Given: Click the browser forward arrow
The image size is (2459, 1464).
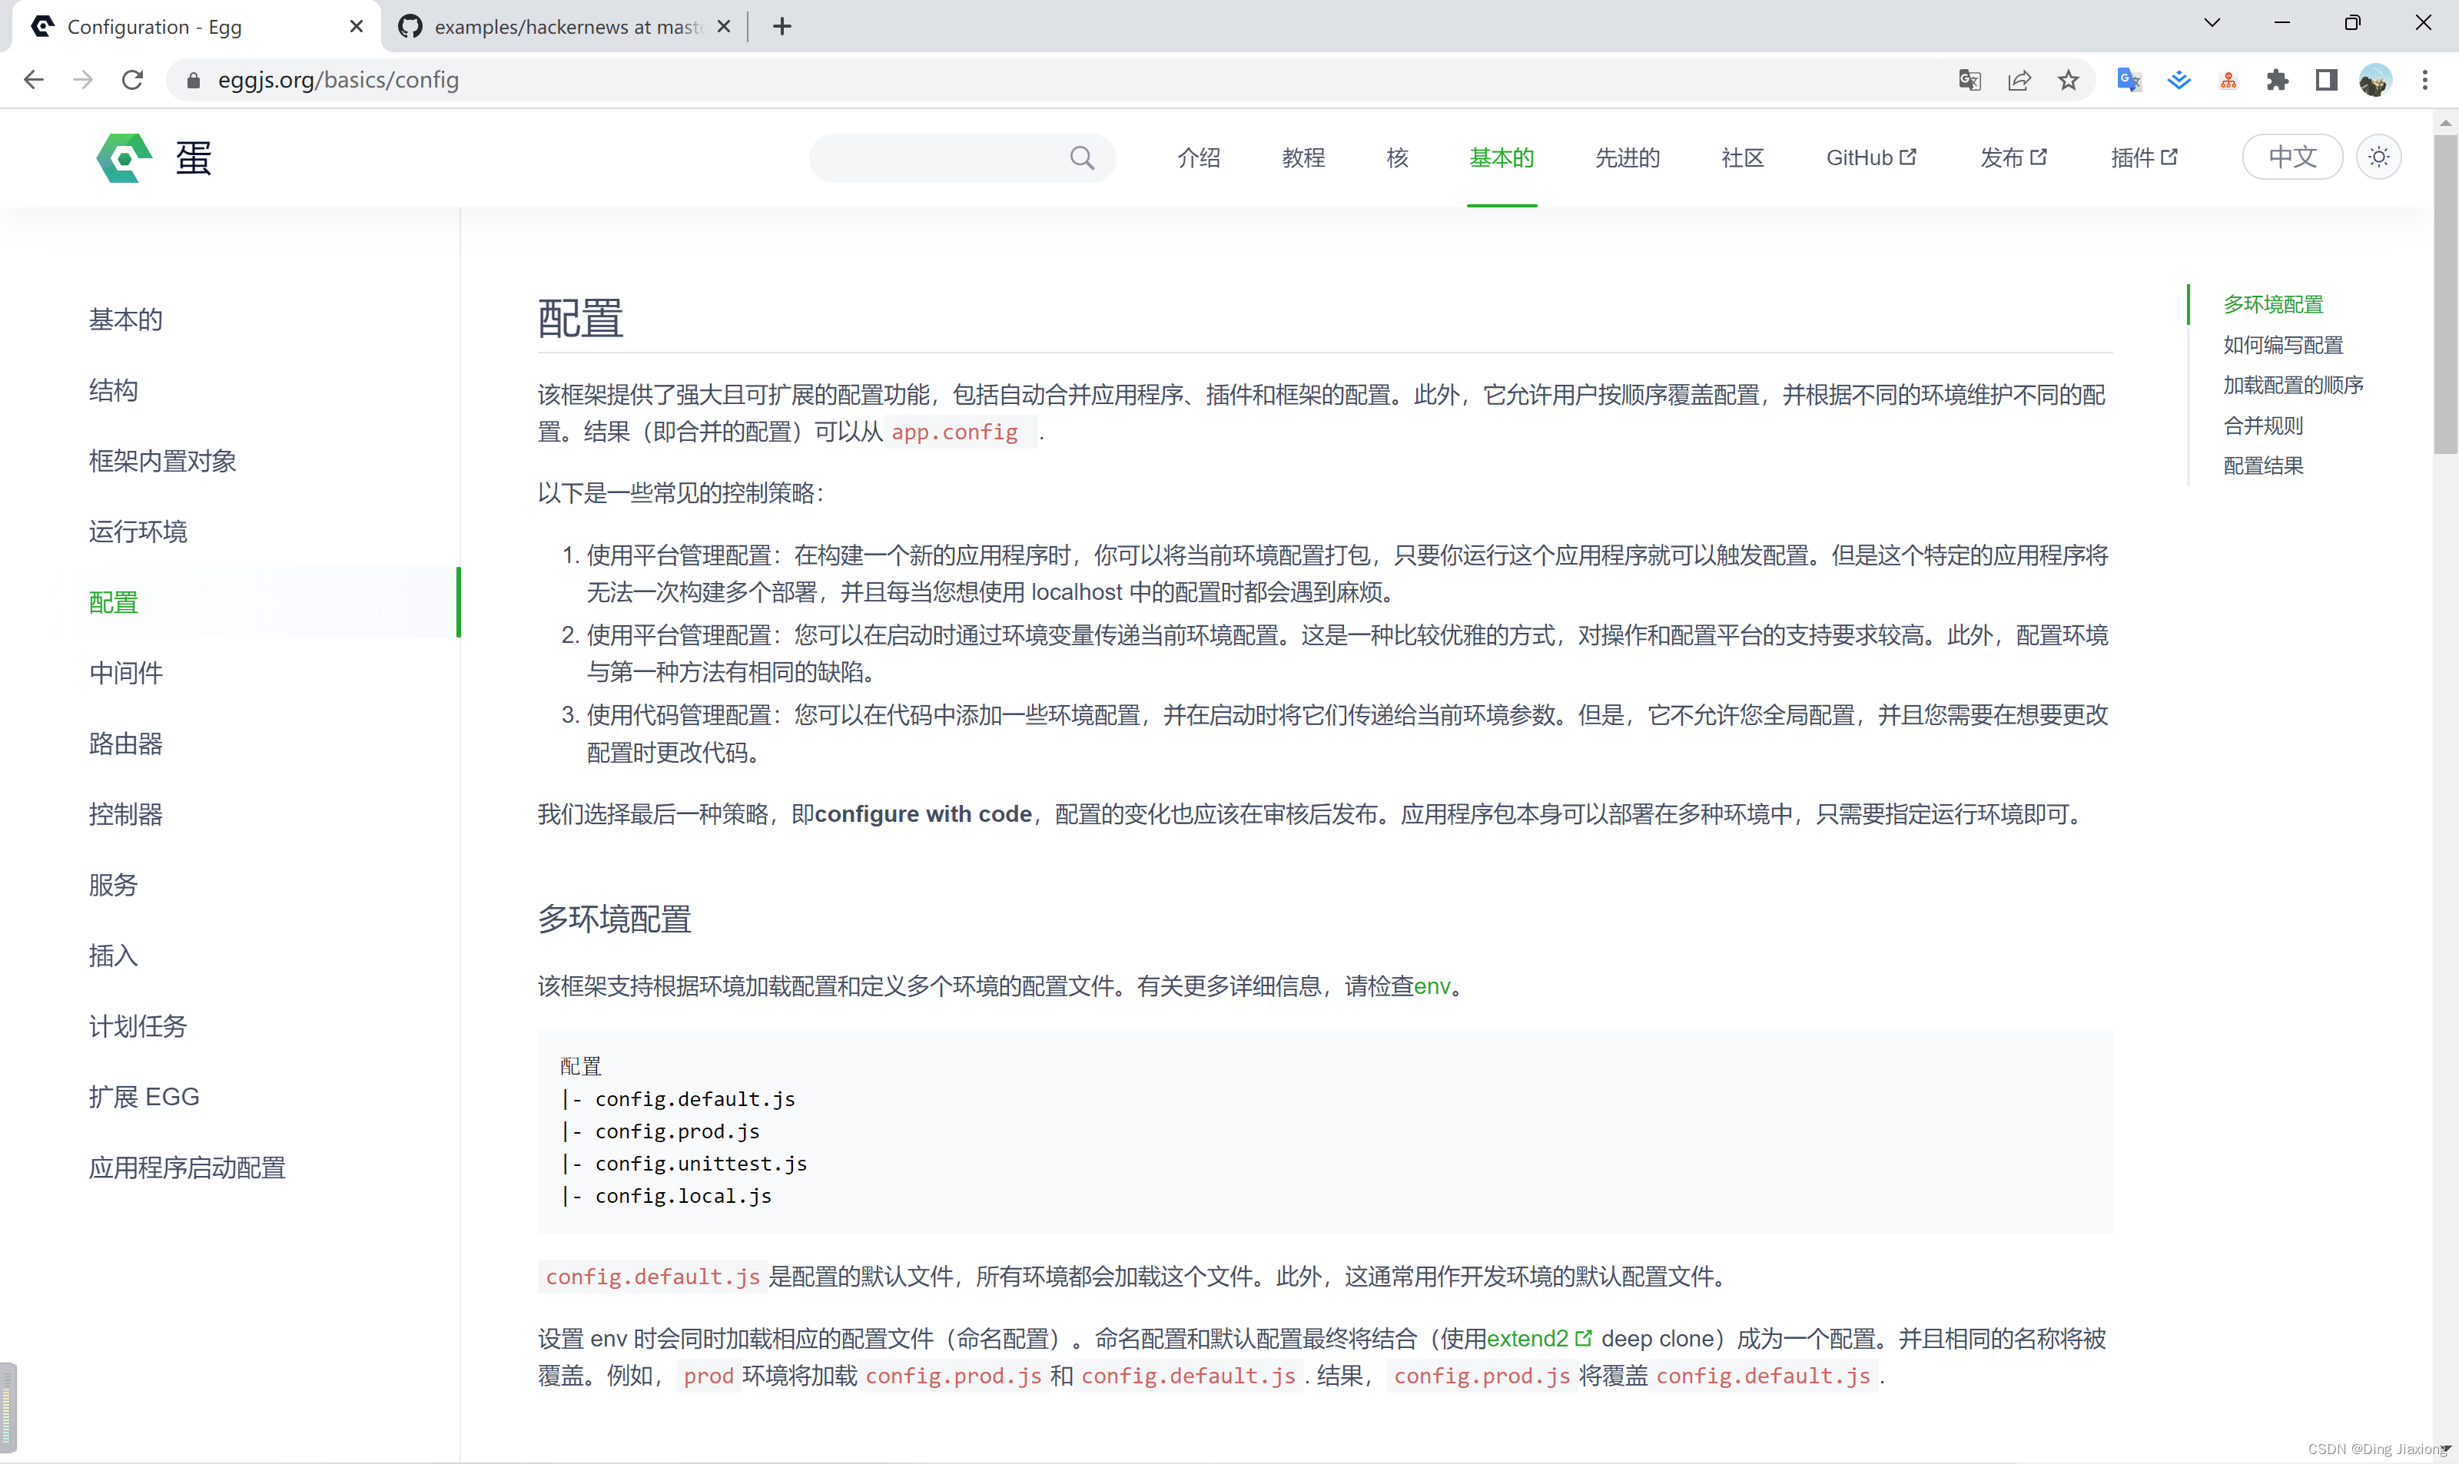Looking at the screenshot, I should [x=83, y=80].
